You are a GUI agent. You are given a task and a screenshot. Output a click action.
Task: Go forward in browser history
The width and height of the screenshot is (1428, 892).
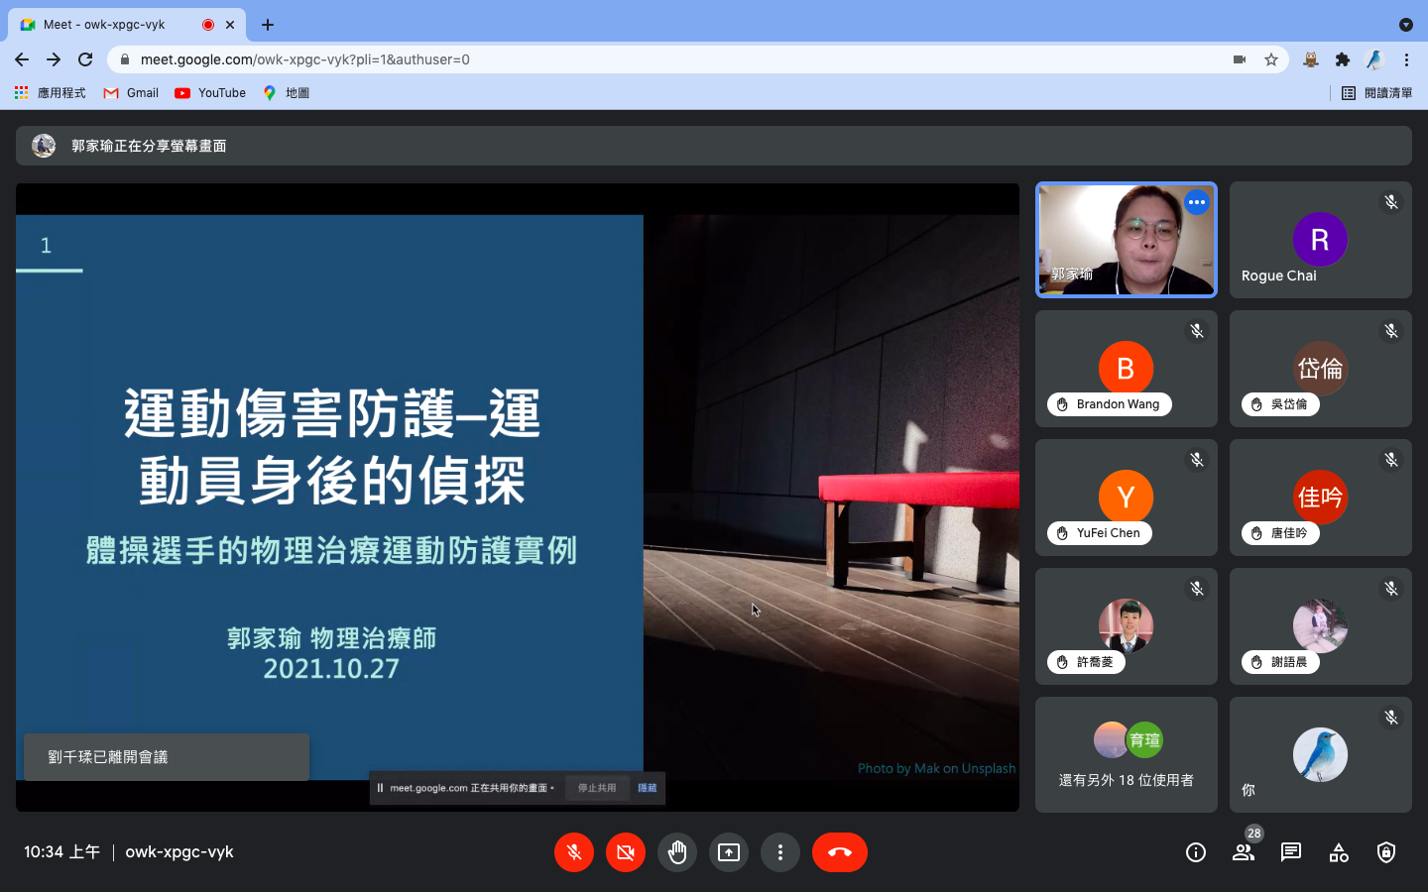tap(54, 59)
